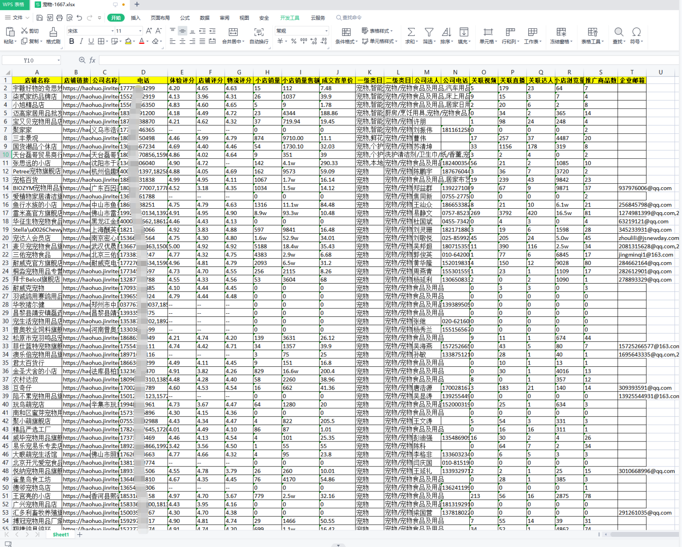Click the red font color button
682x547 pixels.
(x=141, y=41)
